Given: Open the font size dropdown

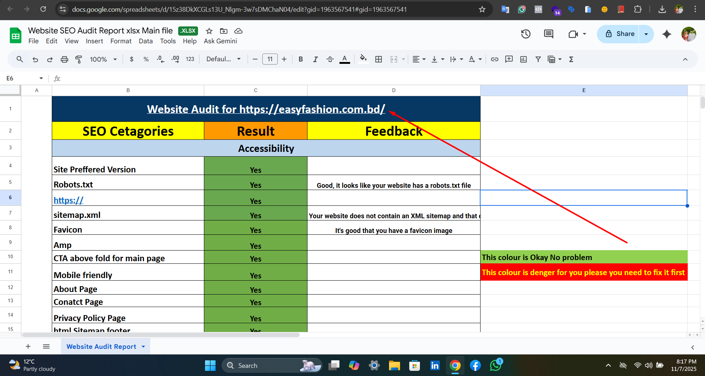Looking at the screenshot, I should 270,59.
